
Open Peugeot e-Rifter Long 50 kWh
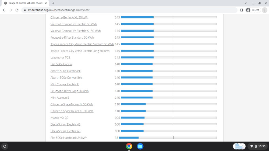click(69, 91)
